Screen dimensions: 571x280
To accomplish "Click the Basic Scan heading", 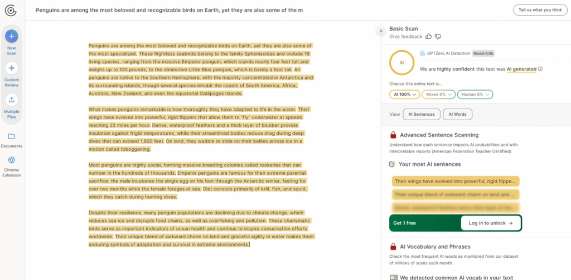I will (x=404, y=28).
